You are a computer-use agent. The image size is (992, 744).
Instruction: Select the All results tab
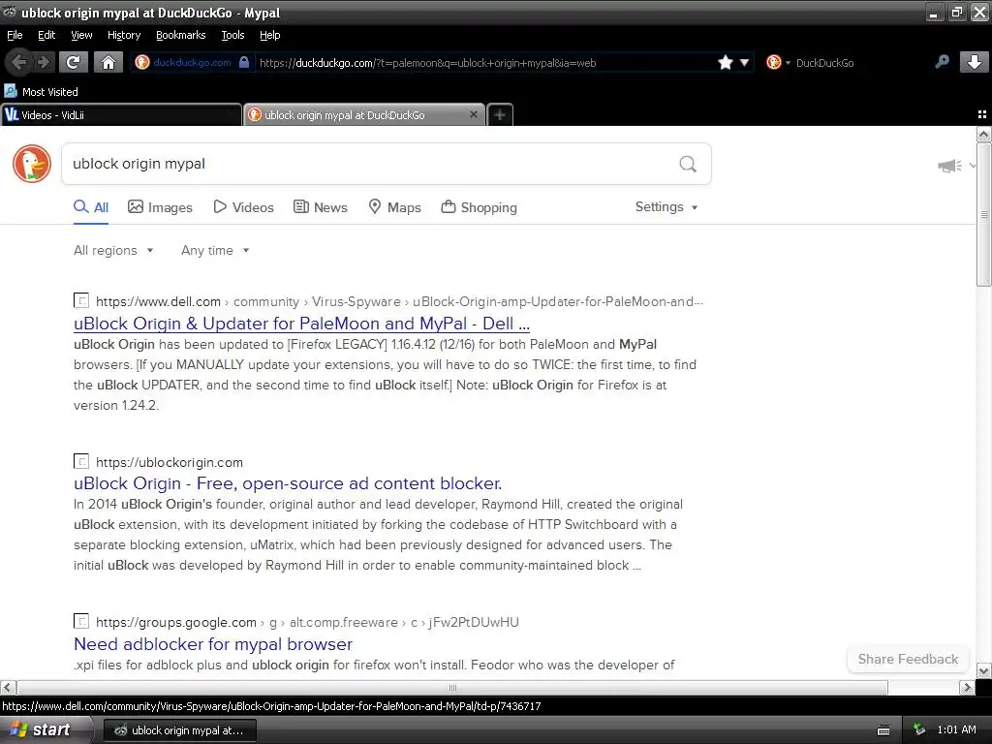(x=91, y=207)
